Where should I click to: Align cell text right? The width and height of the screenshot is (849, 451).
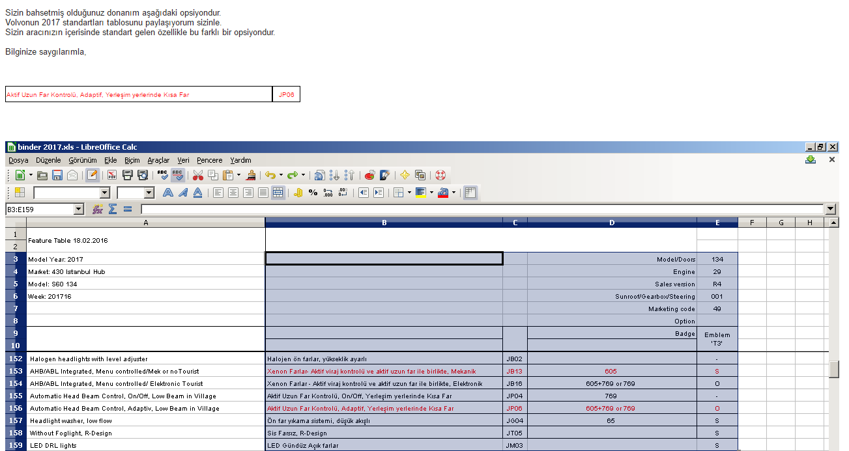[x=248, y=193]
